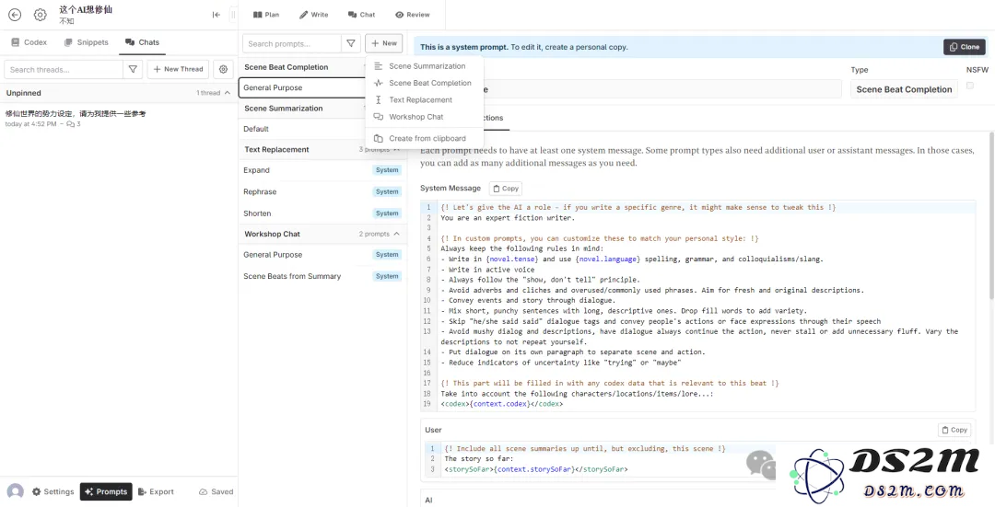Choose Text Replacement from the menu
The image size is (995, 507).
425,100
